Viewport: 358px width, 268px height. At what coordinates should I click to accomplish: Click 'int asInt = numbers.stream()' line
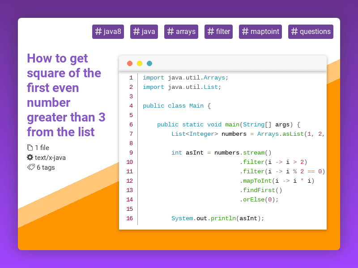click(x=221, y=153)
